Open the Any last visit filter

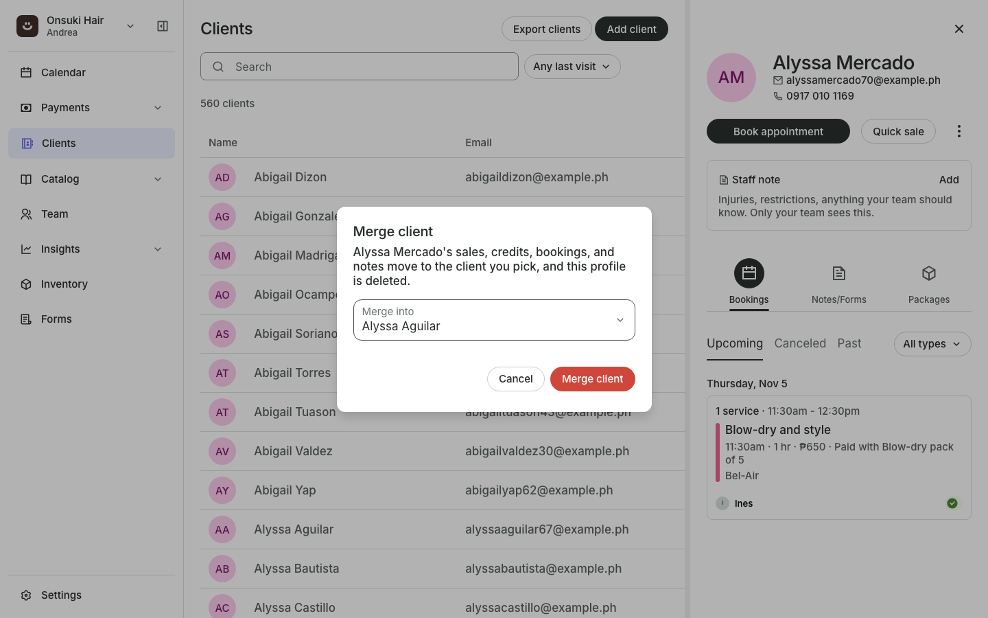point(572,67)
